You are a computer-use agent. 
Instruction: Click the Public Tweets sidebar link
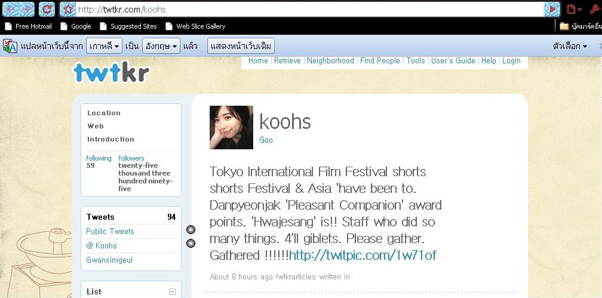pos(110,231)
